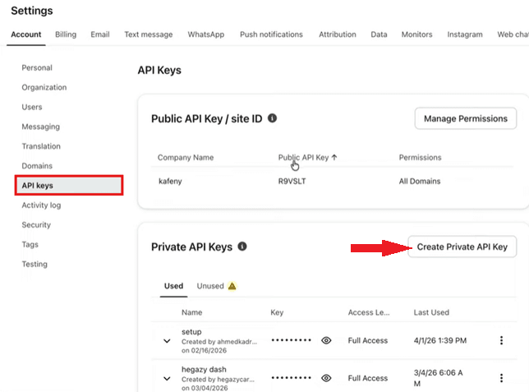Click Create Private API Key button
This screenshot has height=392, width=529.
pyautogui.click(x=462, y=247)
